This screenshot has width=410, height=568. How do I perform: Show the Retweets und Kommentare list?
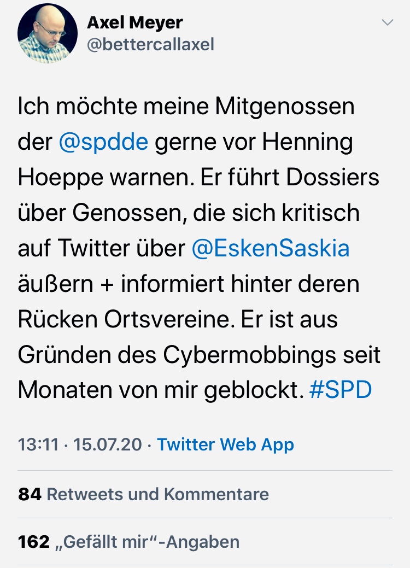(x=158, y=494)
